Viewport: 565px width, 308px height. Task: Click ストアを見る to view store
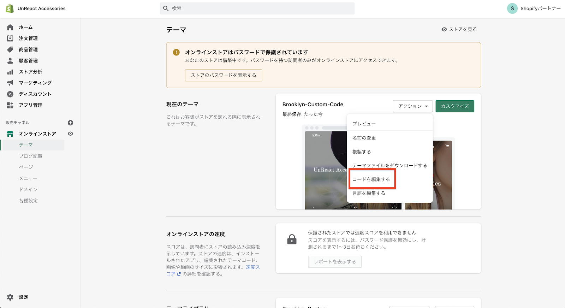click(x=459, y=29)
